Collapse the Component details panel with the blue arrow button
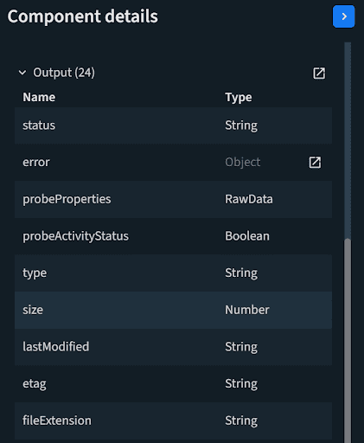The width and height of the screenshot is (364, 443). click(x=343, y=16)
